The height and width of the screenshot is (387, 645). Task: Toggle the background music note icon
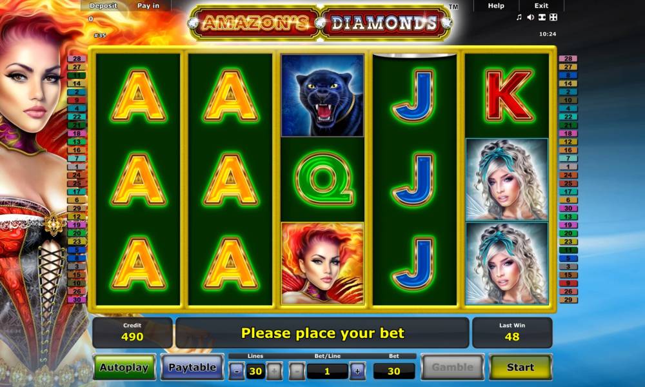point(519,17)
